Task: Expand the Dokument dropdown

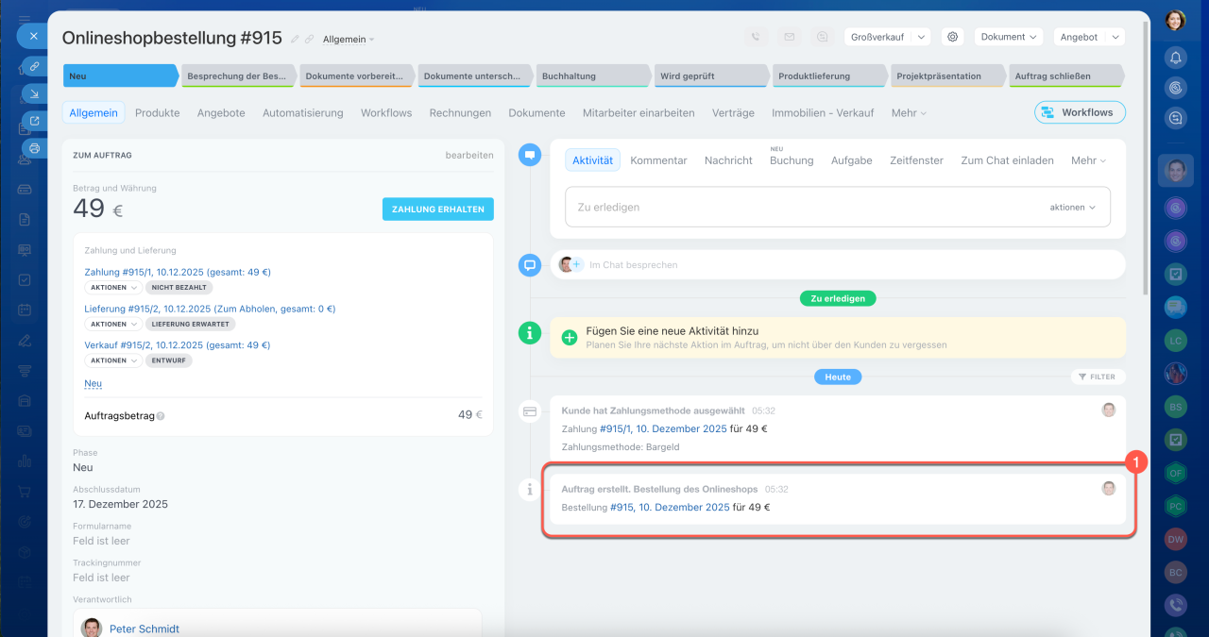Action: [1008, 37]
